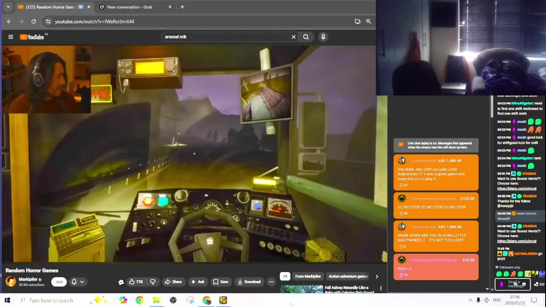Reload the YouTube page

pyautogui.click(x=34, y=21)
